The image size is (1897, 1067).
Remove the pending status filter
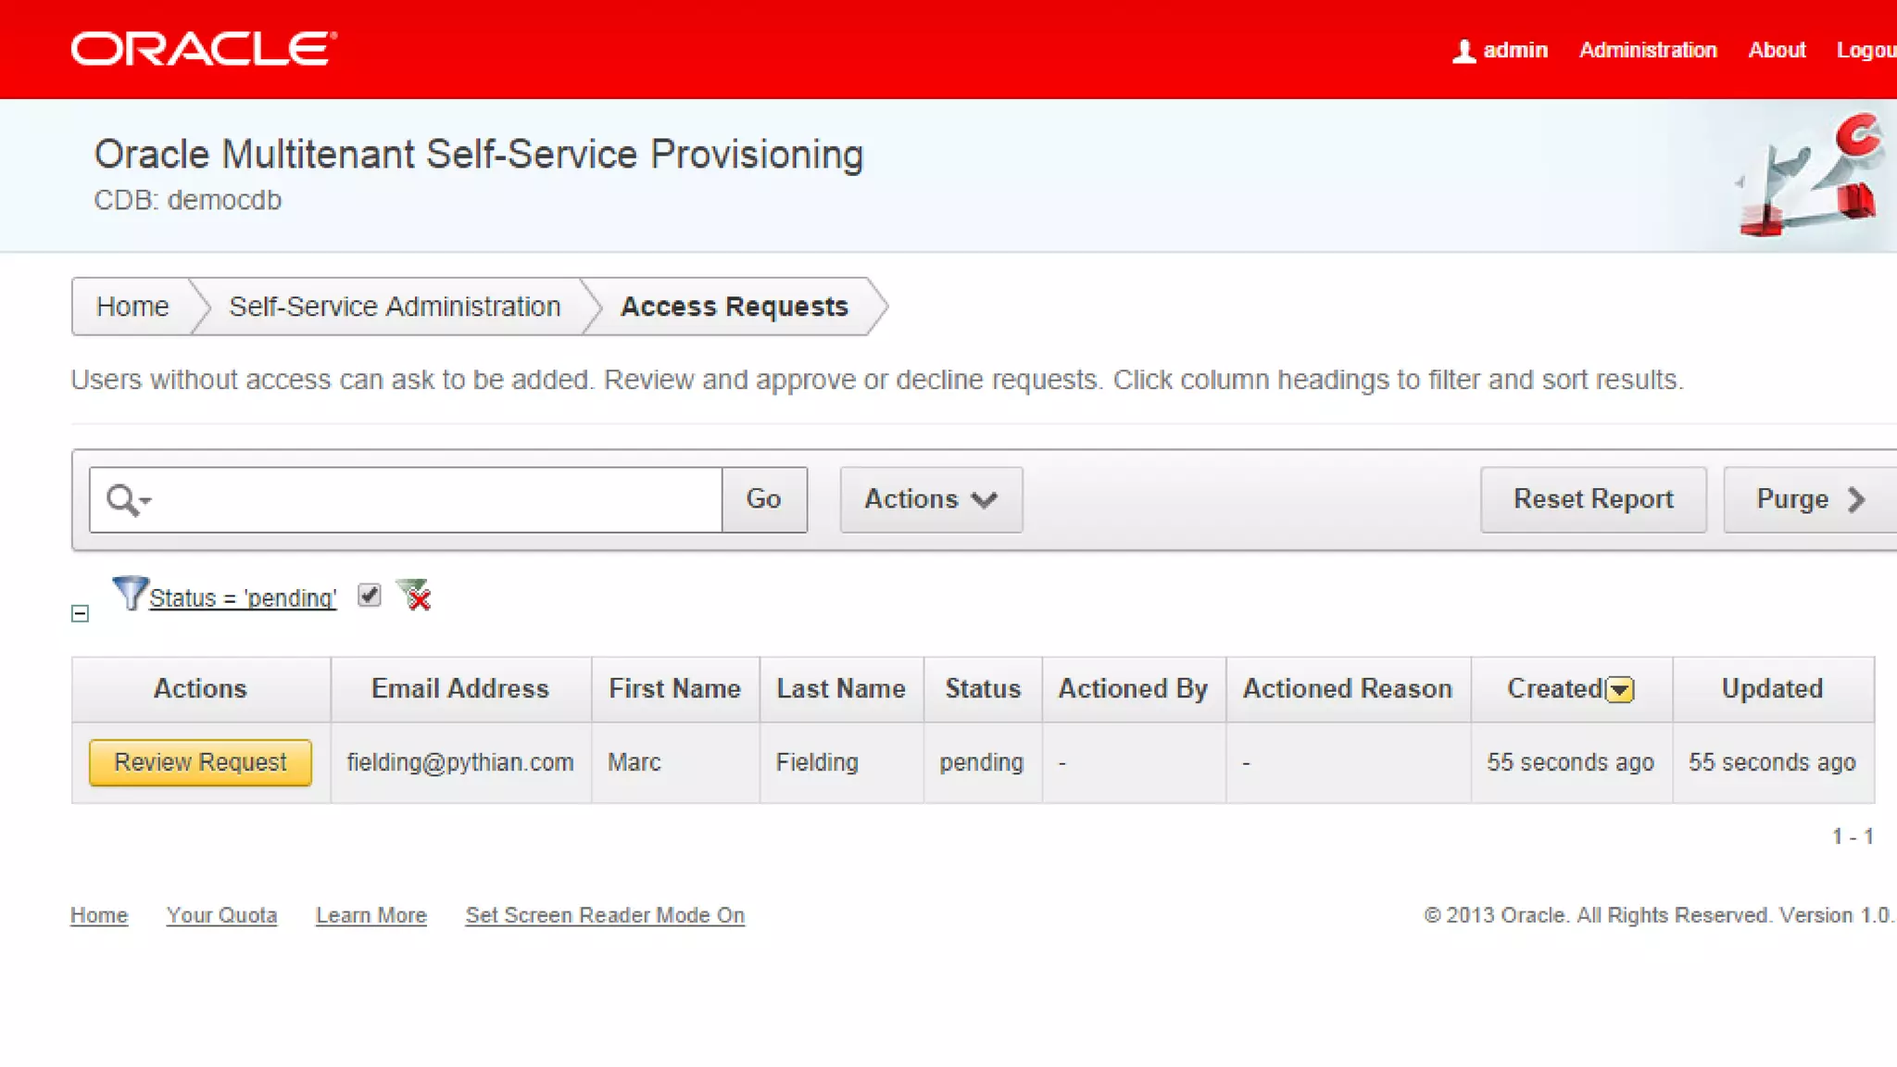click(414, 596)
